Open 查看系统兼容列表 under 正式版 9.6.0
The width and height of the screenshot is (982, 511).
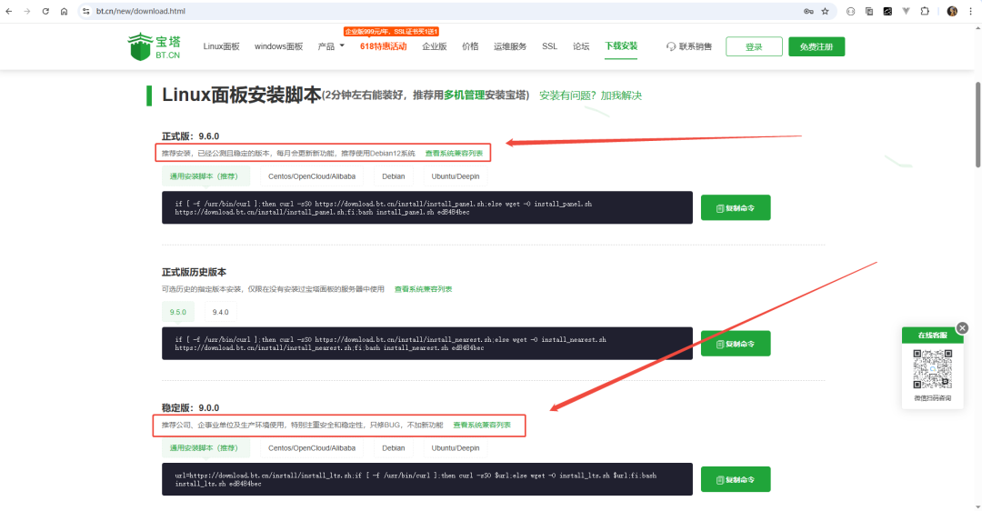click(x=454, y=154)
